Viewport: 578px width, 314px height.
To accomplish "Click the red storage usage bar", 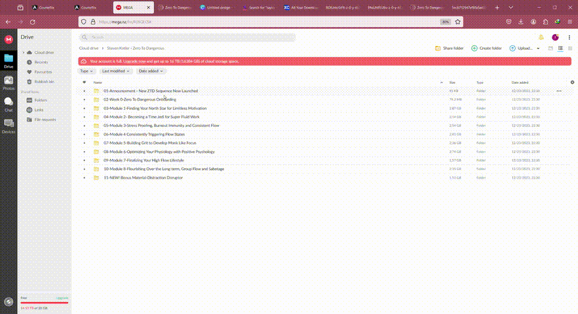I will 45,303.
